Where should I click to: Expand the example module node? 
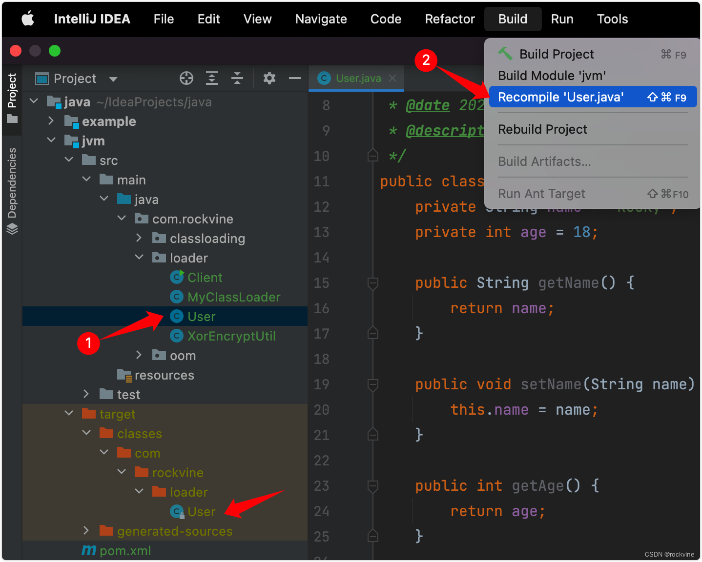pyautogui.click(x=51, y=120)
